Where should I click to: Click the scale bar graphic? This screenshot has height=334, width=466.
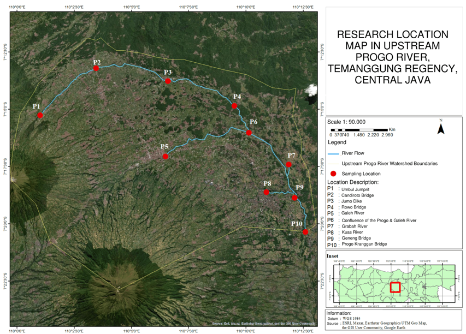coord(359,130)
